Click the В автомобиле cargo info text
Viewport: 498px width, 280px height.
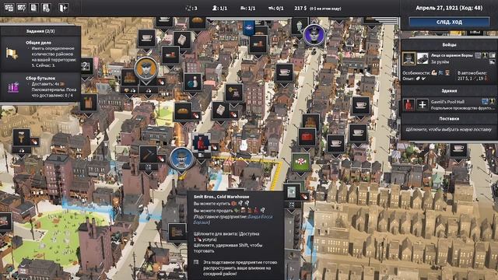473,75
